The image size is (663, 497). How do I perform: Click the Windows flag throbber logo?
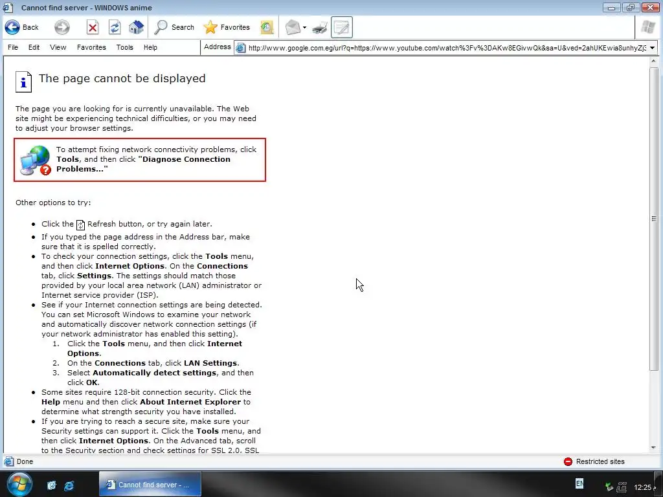(647, 27)
